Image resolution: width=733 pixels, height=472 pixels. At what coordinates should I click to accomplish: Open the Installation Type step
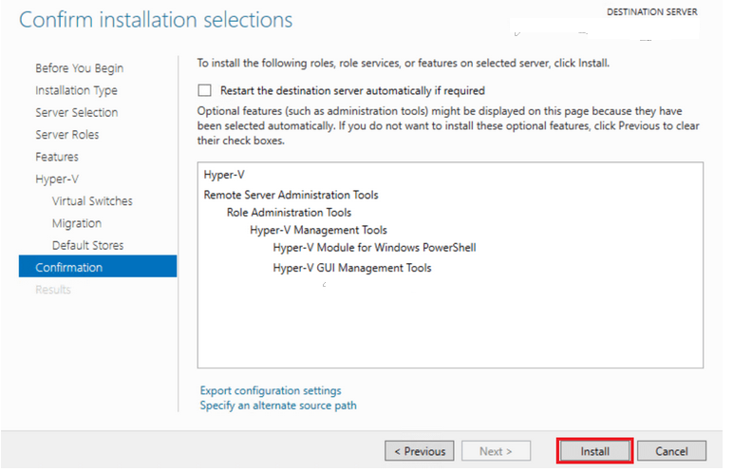[x=76, y=90]
